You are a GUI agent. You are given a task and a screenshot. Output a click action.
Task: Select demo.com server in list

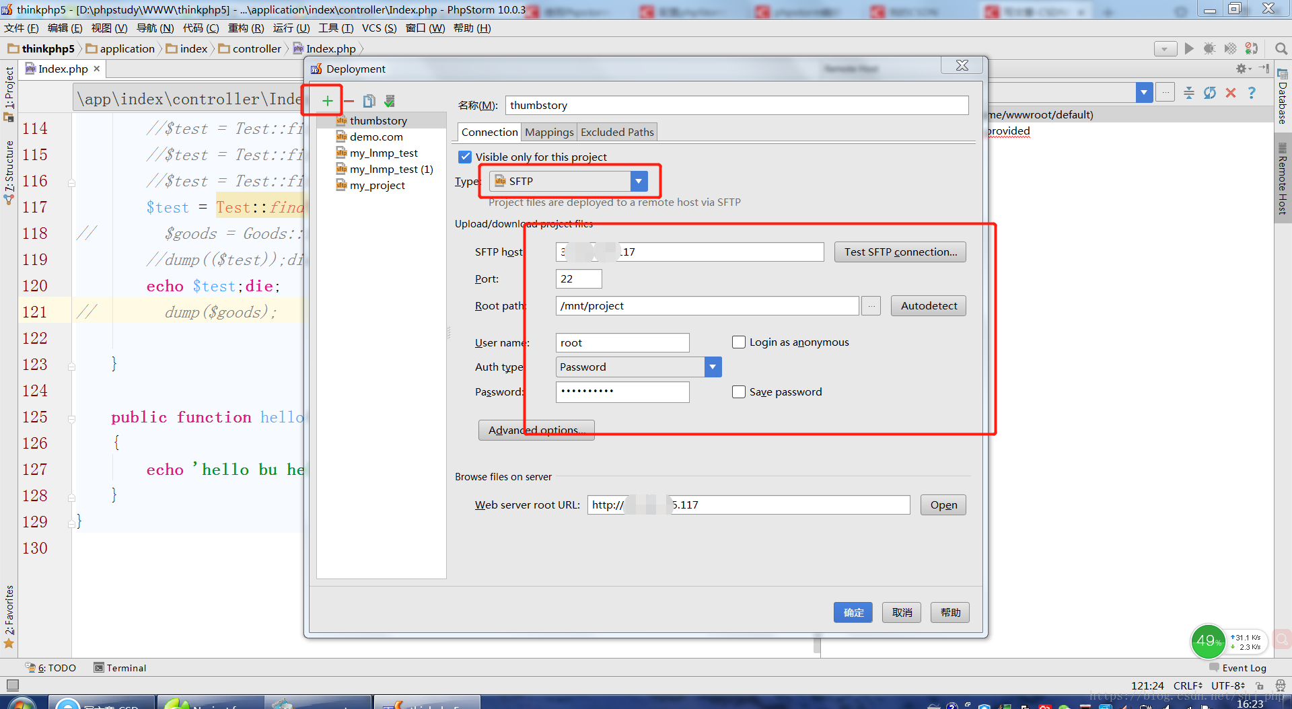tap(375, 137)
